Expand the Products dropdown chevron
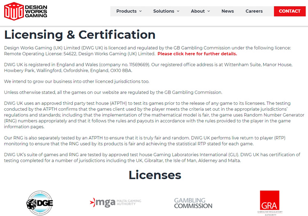This screenshot has width=308, height=216. 140,11
